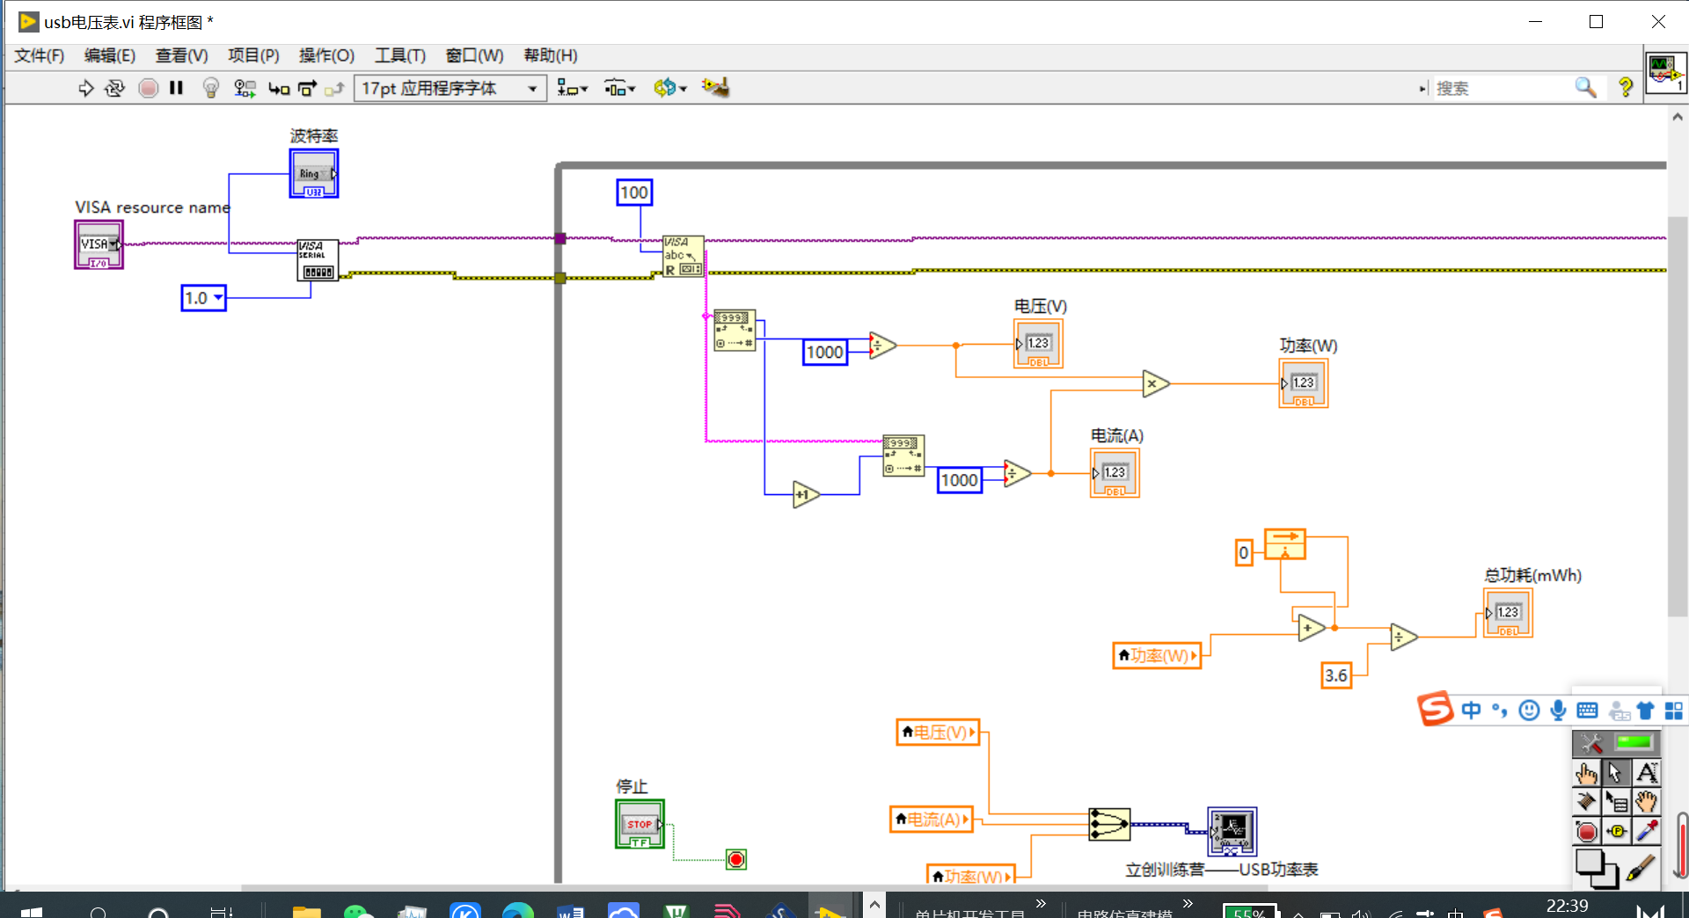Select the Position arrow tool

tap(1615, 774)
